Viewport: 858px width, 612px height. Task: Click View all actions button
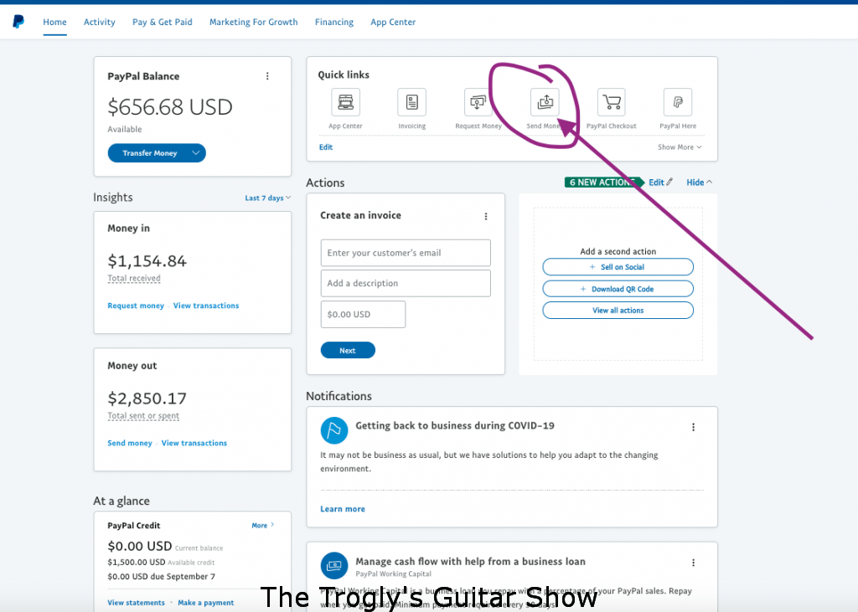point(618,310)
